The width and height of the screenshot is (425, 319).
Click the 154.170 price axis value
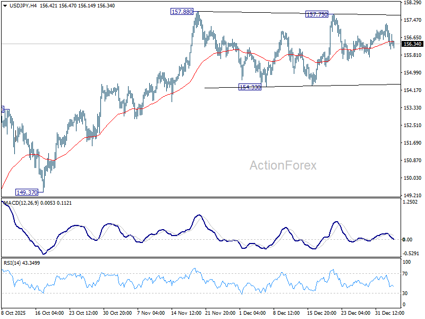[x=413, y=90]
